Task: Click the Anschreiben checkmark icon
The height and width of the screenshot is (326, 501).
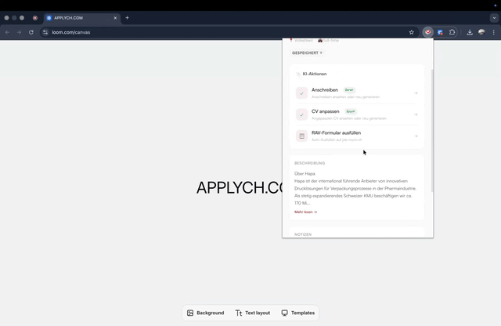Action: click(x=301, y=93)
